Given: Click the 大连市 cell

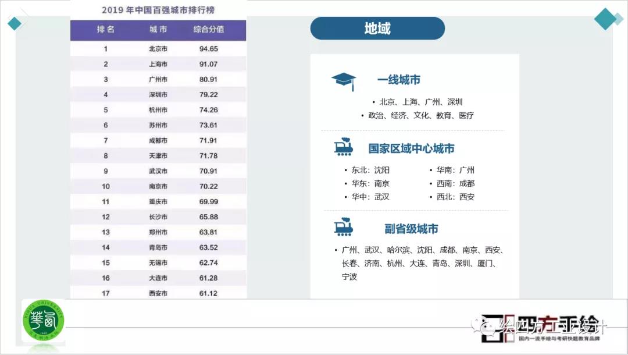Looking at the screenshot, I should (158, 278).
